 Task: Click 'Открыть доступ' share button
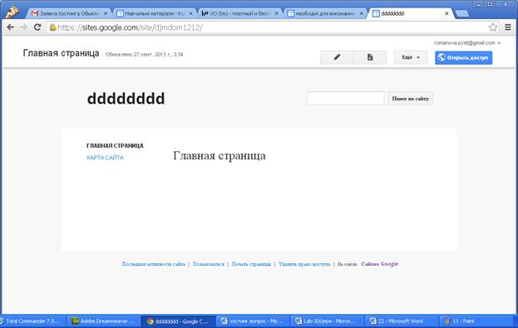point(463,58)
